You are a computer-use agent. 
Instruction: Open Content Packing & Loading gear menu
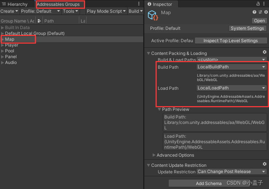[265, 52]
